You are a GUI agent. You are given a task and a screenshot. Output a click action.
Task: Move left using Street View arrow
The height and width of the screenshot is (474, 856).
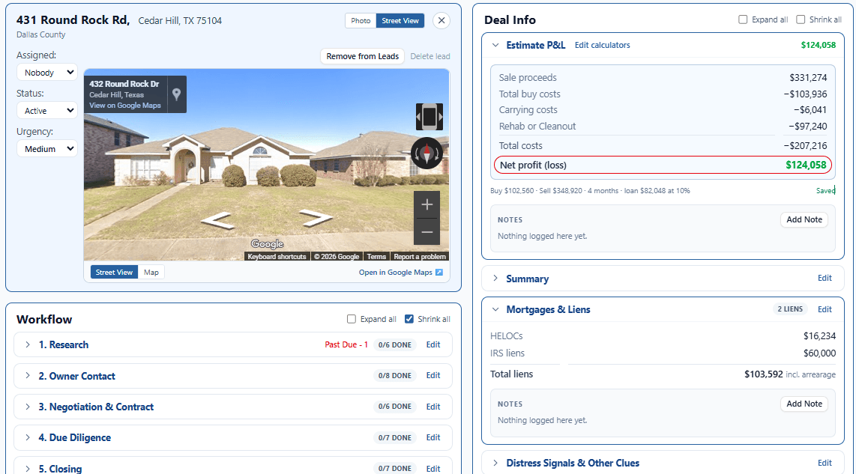pyautogui.click(x=218, y=220)
